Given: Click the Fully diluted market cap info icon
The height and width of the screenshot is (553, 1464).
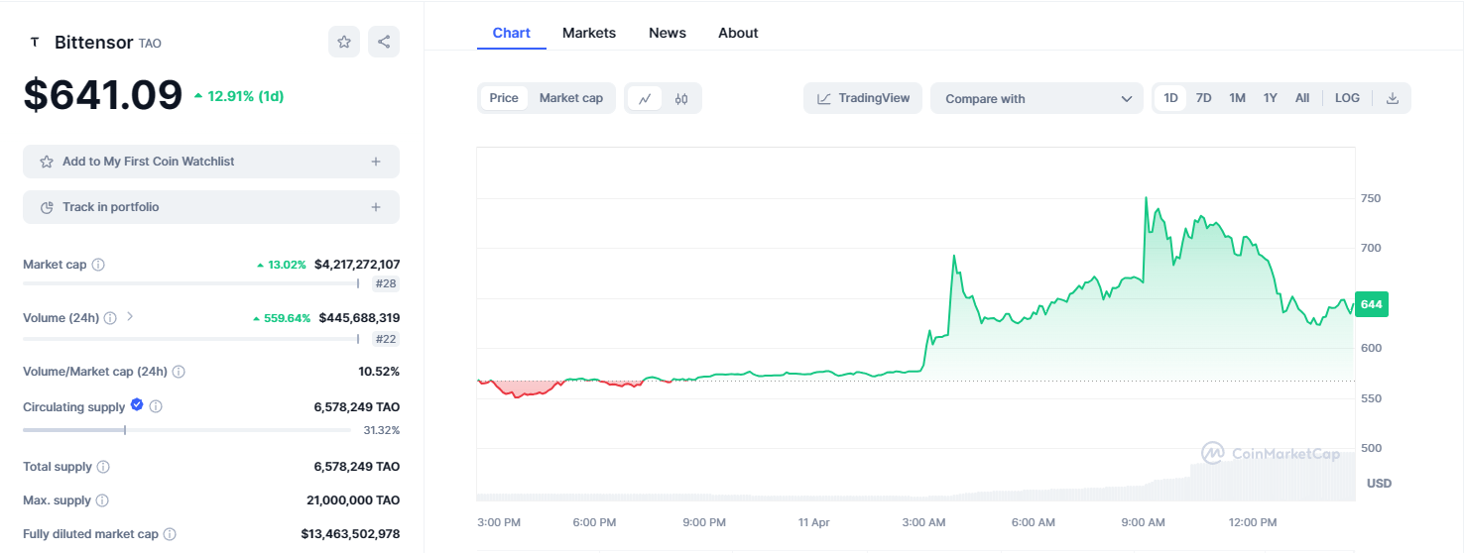Looking at the screenshot, I should (170, 534).
